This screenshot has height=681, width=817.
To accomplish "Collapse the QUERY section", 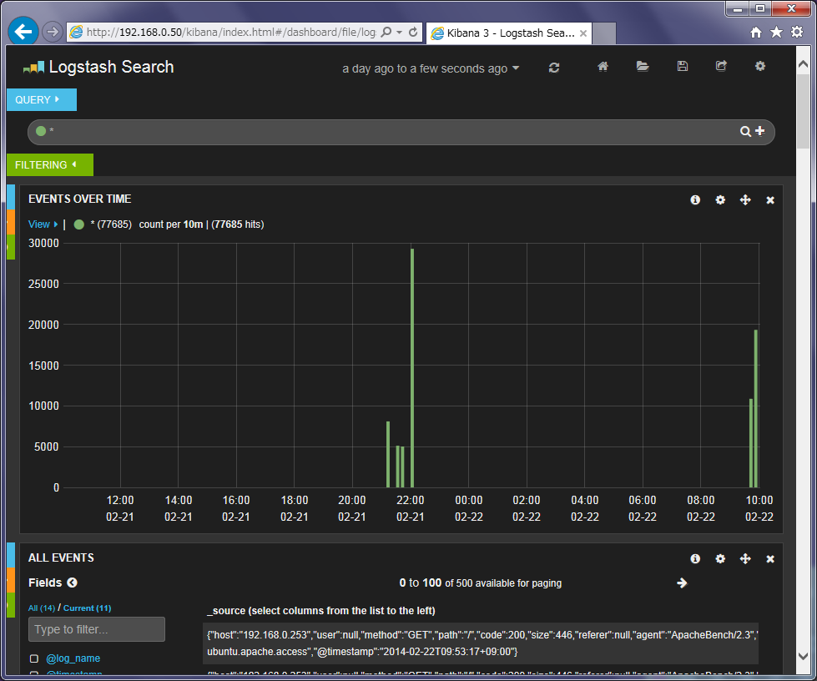I will (42, 99).
